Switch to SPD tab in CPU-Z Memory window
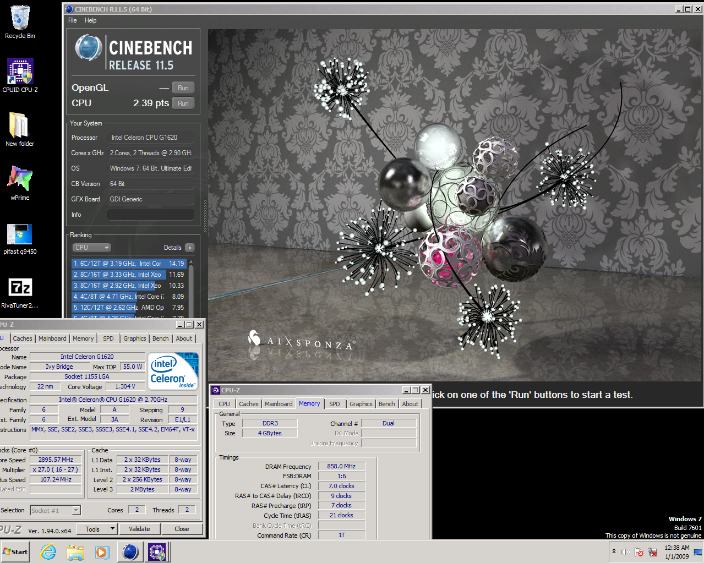Viewport: 704px width, 563px height. (x=335, y=404)
